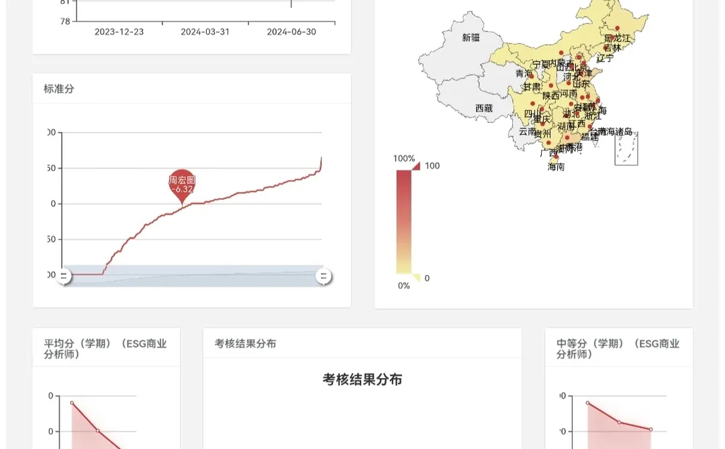Click the 云南 label on the map
725x449 pixels.
click(527, 132)
